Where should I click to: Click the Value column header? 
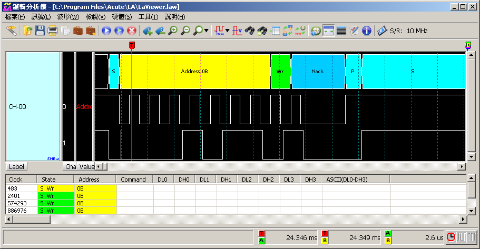point(86,166)
